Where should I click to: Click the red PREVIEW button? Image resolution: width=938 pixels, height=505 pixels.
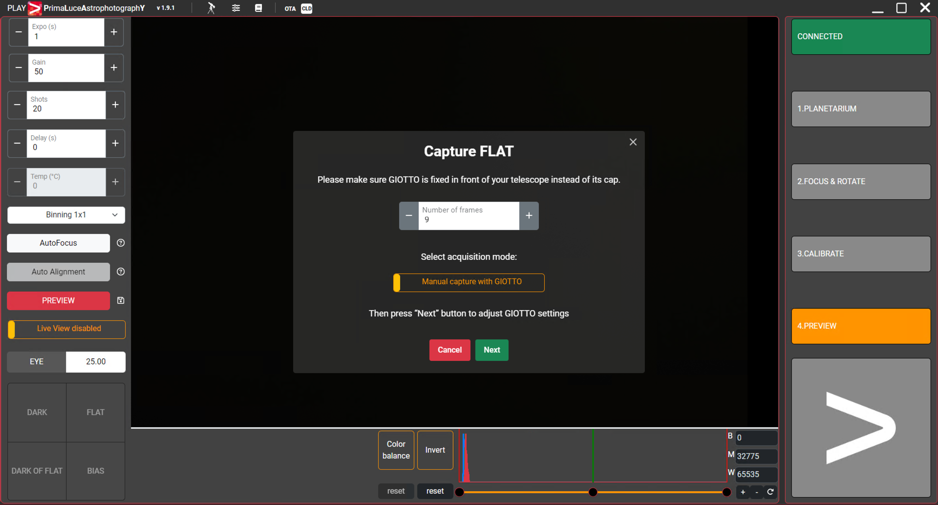[58, 301]
